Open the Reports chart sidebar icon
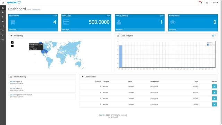 [x=3, y=40]
